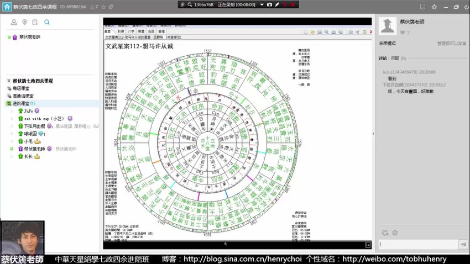Click new document icon in astrology toolbar
Image resolution: width=470 pixels, height=264 pixels.
[305, 31]
